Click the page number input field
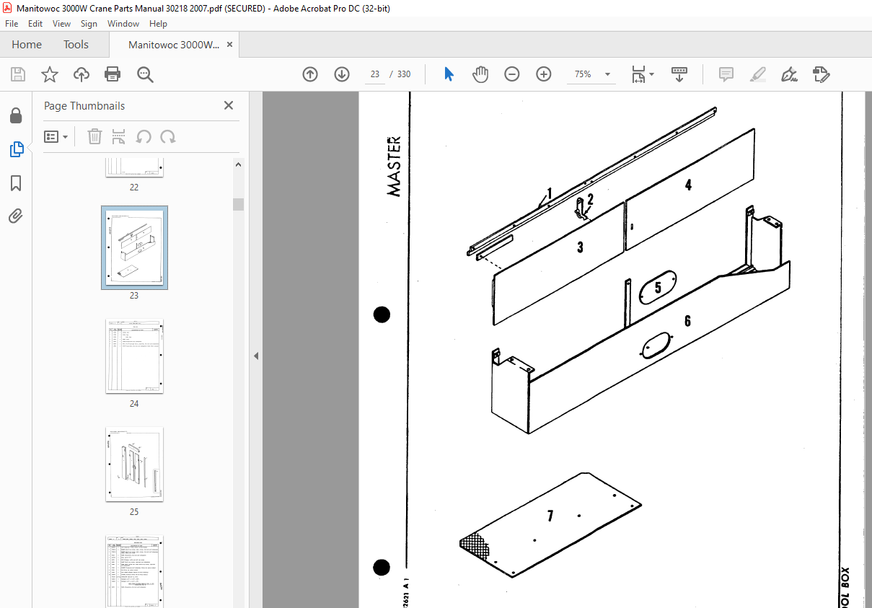 click(x=375, y=74)
